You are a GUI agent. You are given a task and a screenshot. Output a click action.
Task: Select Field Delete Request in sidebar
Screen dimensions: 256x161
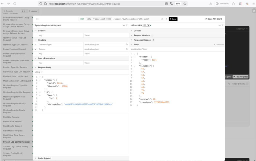coord(13,126)
